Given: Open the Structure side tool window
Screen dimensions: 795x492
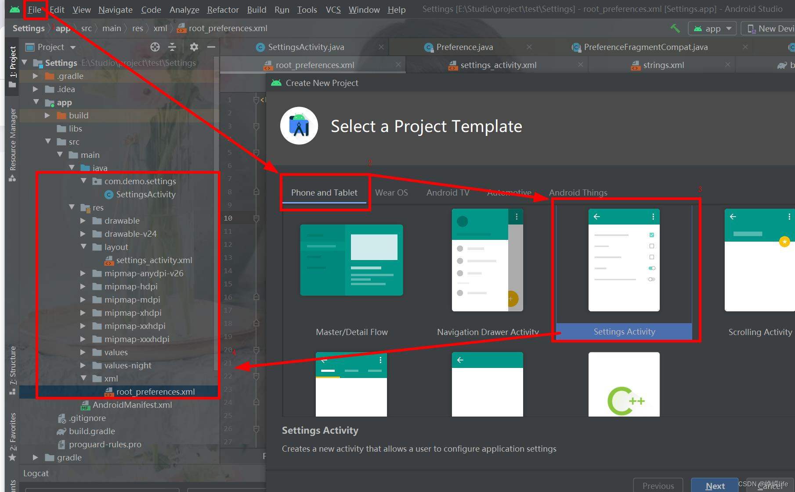Looking at the screenshot, I should [13, 371].
